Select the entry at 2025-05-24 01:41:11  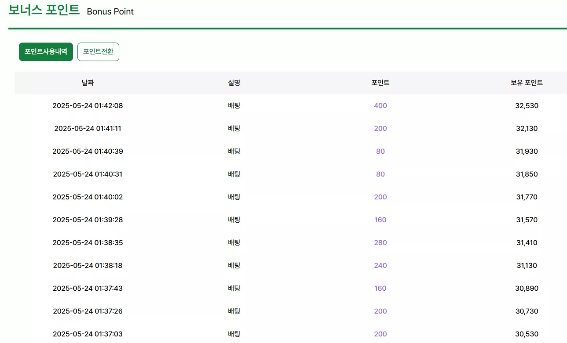click(x=291, y=128)
